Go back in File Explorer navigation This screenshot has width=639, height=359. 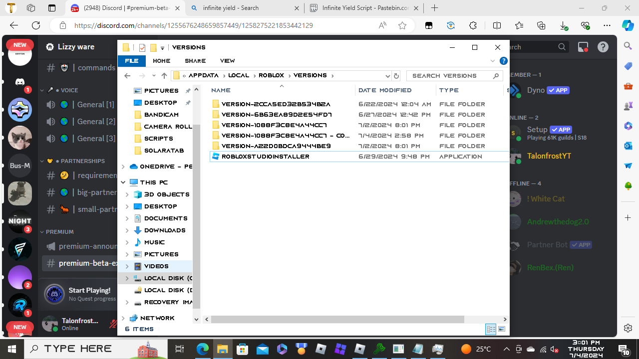[x=127, y=76]
